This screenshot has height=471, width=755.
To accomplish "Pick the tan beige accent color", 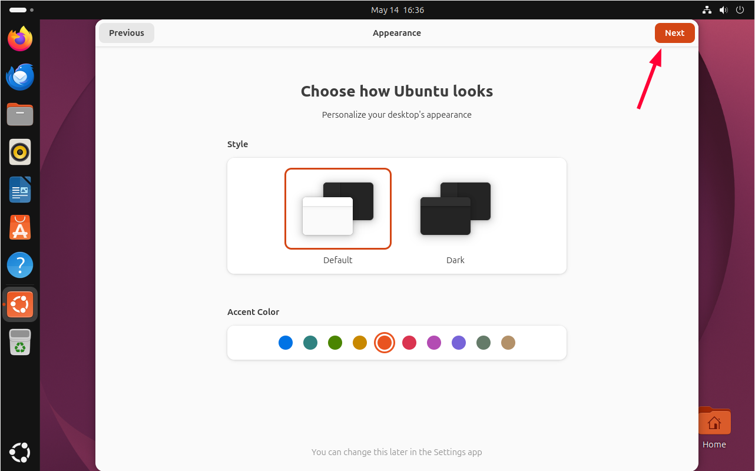I will tap(508, 343).
